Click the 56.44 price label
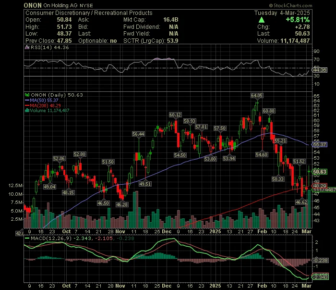 tap(138, 134)
